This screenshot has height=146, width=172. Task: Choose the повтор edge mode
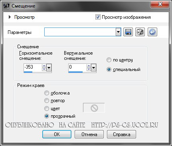point(47,101)
